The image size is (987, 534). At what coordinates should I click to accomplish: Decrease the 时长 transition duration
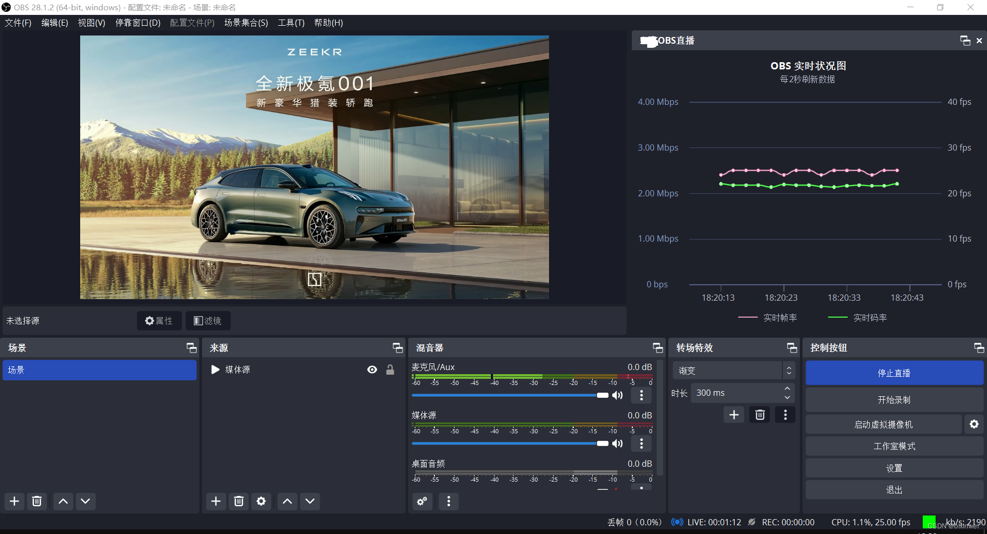coord(788,397)
